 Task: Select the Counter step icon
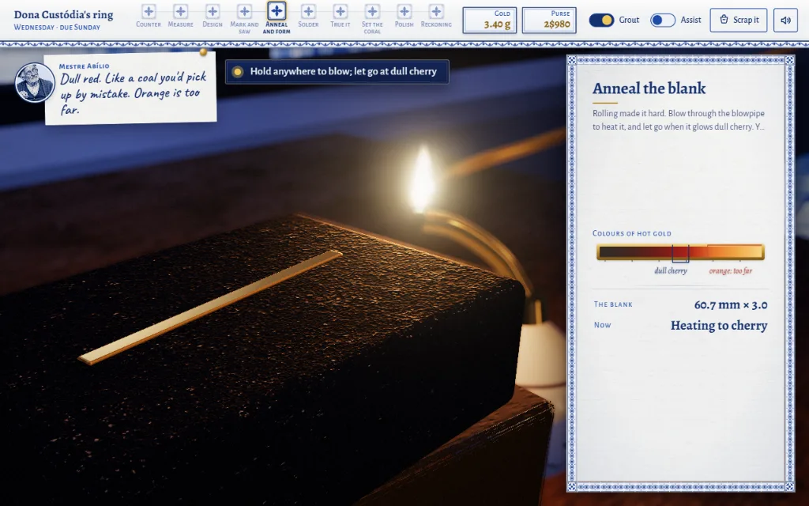(x=148, y=11)
